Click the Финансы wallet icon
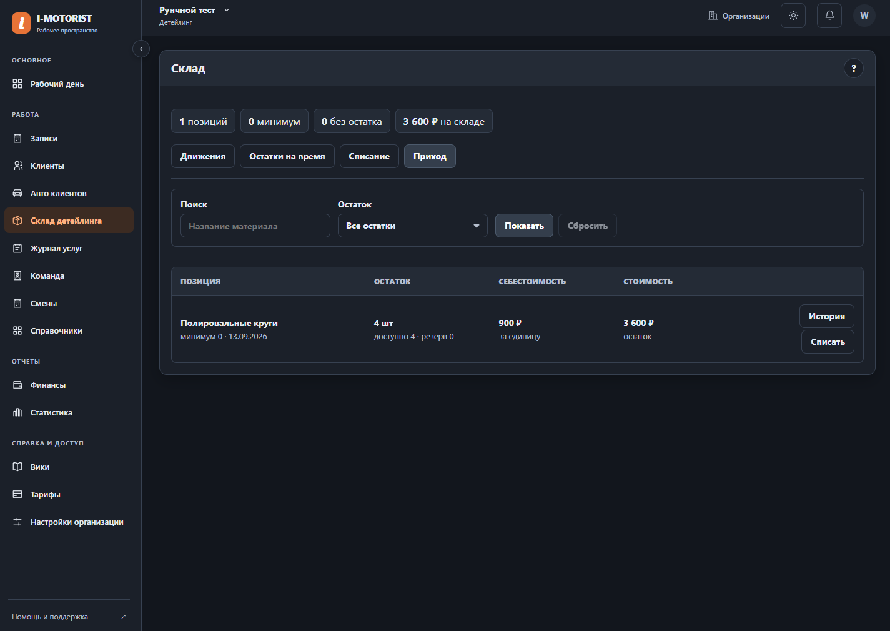This screenshot has width=890, height=631. point(17,385)
